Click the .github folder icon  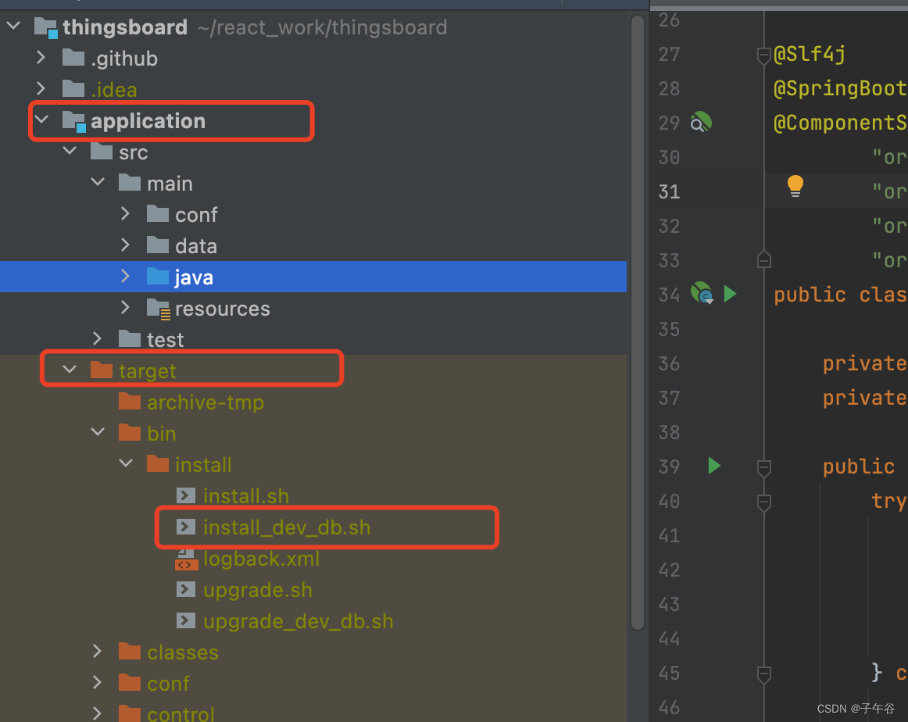click(x=73, y=57)
